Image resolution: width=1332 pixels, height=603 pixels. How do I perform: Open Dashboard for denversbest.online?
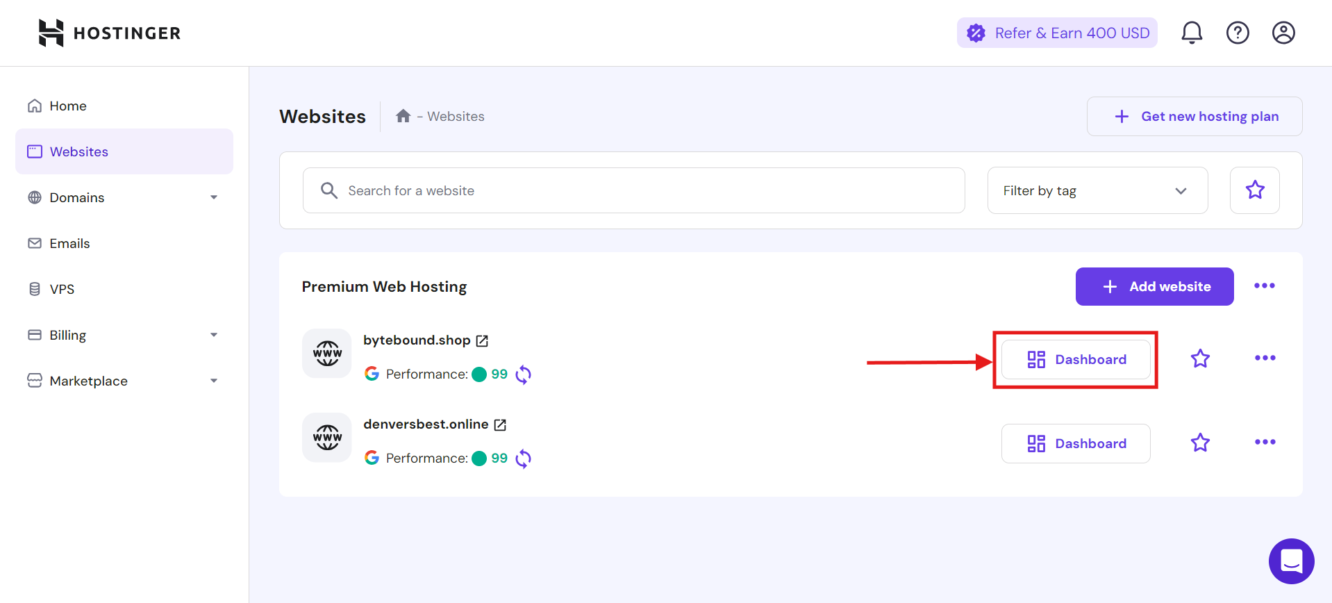click(x=1076, y=443)
